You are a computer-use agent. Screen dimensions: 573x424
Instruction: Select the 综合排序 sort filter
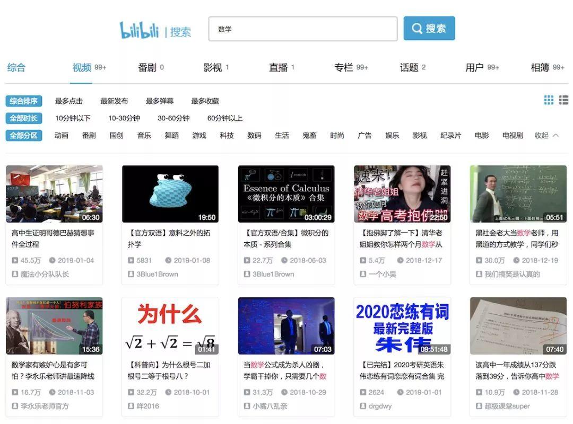coord(24,101)
